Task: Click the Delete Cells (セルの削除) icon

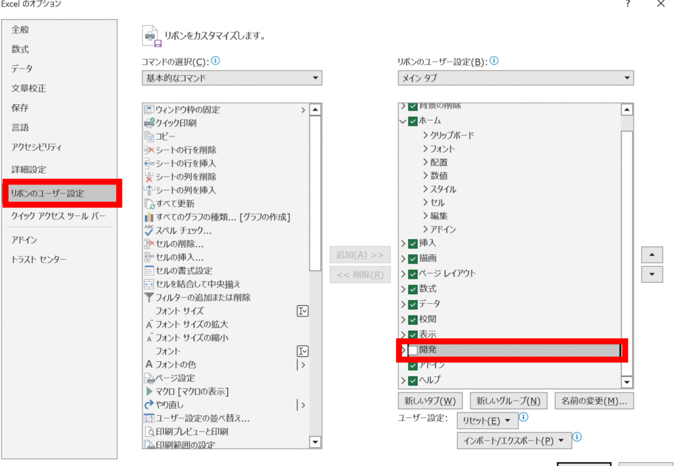Action: 149,244
